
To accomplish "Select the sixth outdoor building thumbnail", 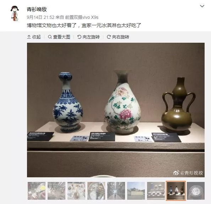I will [x=136, y=191].
